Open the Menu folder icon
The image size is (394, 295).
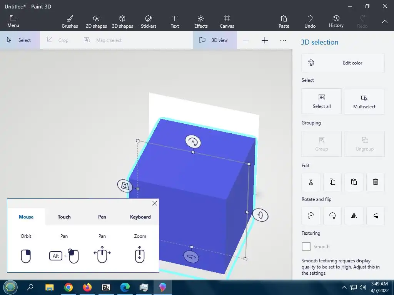[13, 21]
